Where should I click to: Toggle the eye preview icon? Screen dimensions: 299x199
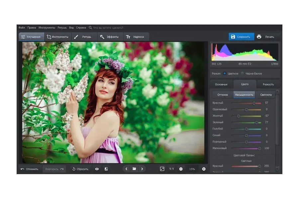point(97,169)
